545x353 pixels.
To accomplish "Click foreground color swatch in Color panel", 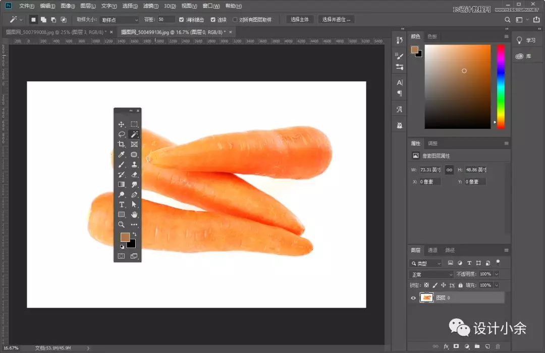I will click(x=414, y=49).
